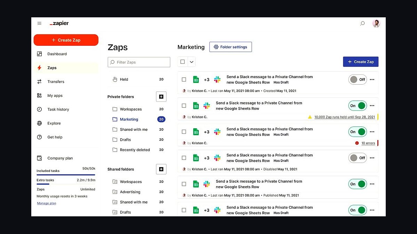
Task: Click the +3 badge in the 10 errors Zap
Action: pyautogui.click(x=206, y=132)
